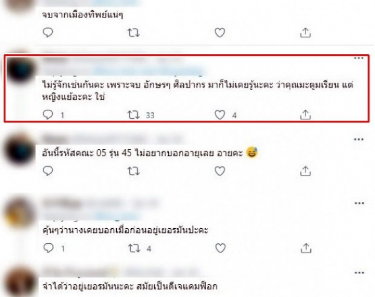Open more options on the highlighted tweet
This screenshot has height=297, width=375.
tap(359, 58)
